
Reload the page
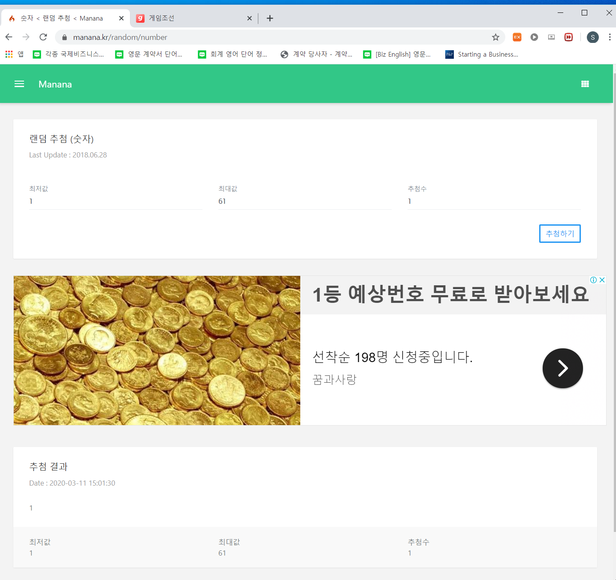pos(43,37)
